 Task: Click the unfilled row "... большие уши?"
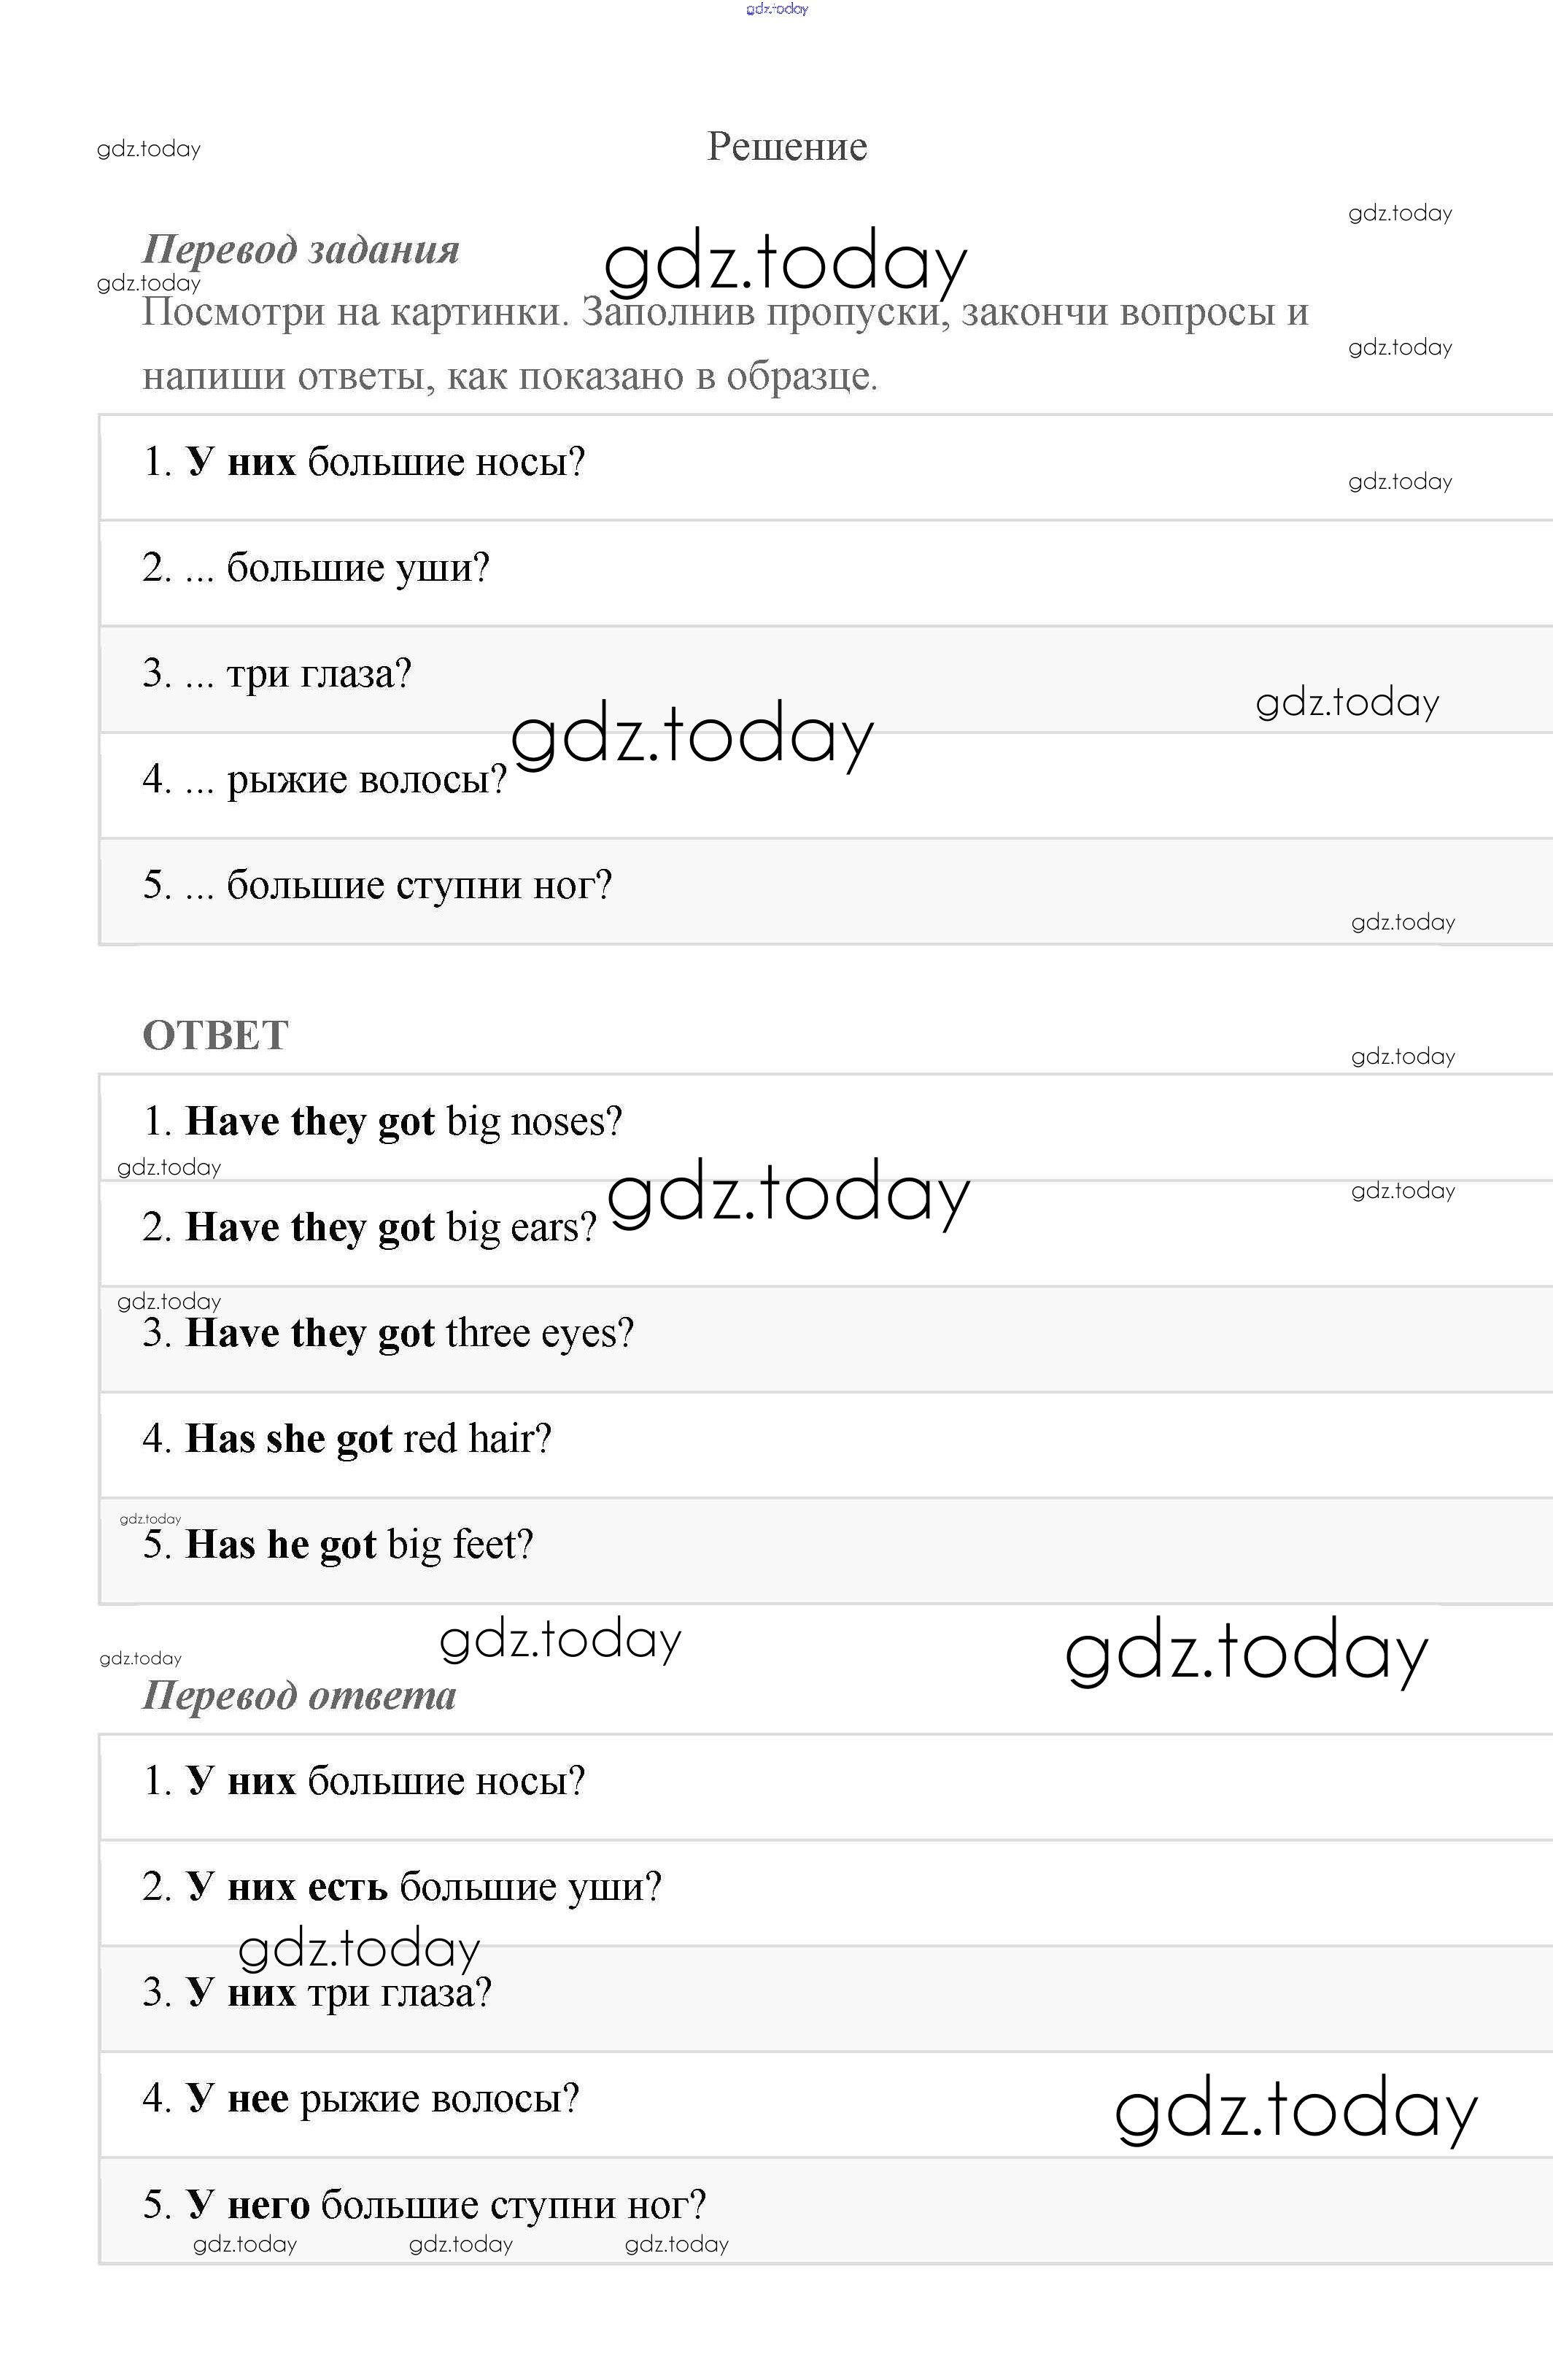coord(316,568)
